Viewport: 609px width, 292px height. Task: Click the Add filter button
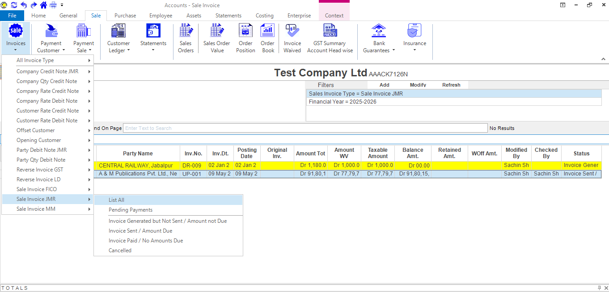[x=384, y=85]
